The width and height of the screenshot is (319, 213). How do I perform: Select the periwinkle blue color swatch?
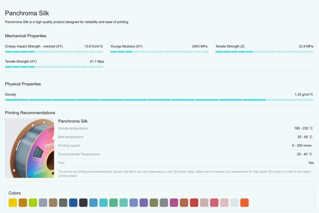tap(134, 203)
